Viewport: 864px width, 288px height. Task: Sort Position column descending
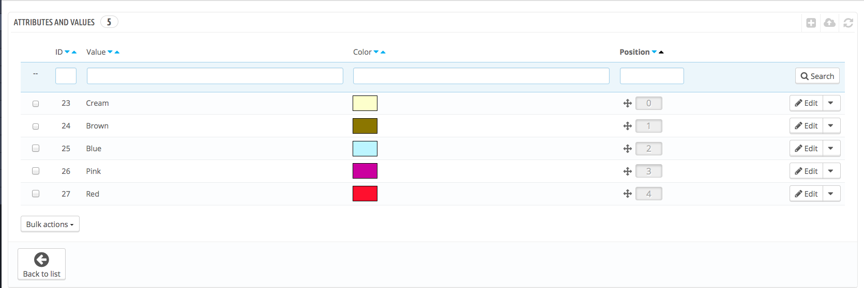point(654,52)
